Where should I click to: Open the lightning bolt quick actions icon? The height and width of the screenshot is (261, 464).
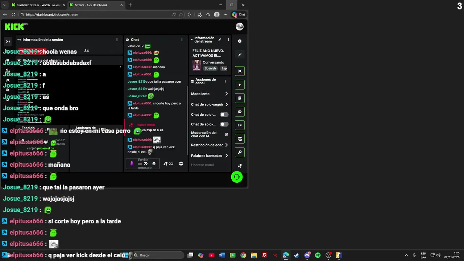(240, 84)
